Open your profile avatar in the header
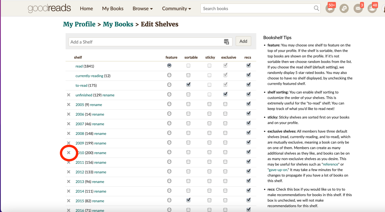 click(384, 8)
